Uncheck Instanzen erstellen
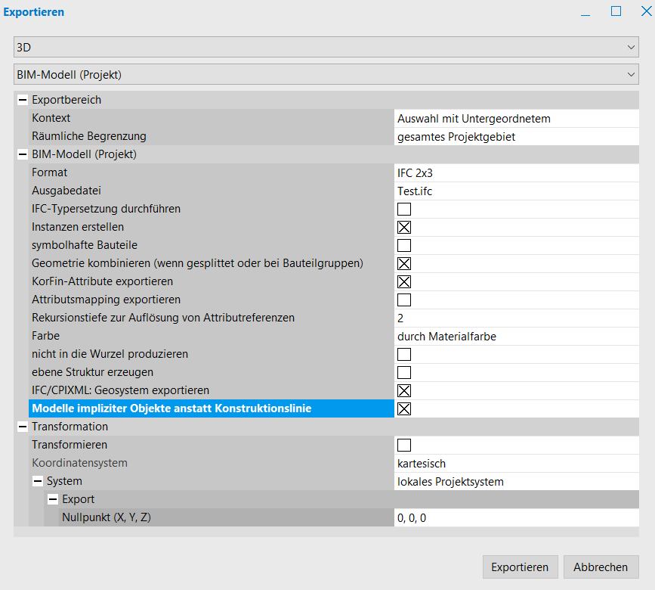This screenshot has height=590, width=655. (404, 227)
